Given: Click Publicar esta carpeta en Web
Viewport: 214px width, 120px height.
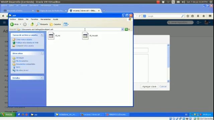Looking at the screenshot, I should (27, 43).
